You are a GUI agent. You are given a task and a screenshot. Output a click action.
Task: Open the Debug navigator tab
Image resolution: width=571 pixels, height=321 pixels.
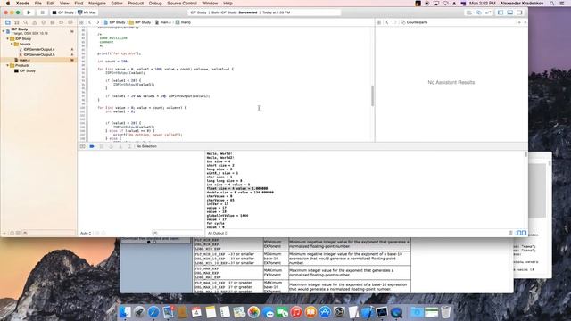coord(53,22)
